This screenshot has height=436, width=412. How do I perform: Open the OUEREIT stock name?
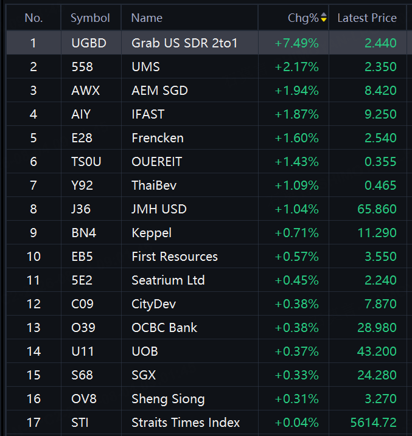[x=156, y=162]
